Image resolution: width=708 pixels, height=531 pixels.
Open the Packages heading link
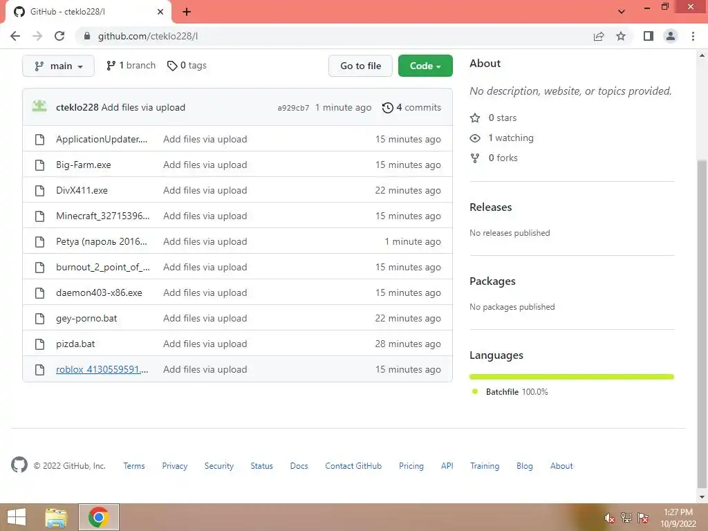pyautogui.click(x=492, y=281)
